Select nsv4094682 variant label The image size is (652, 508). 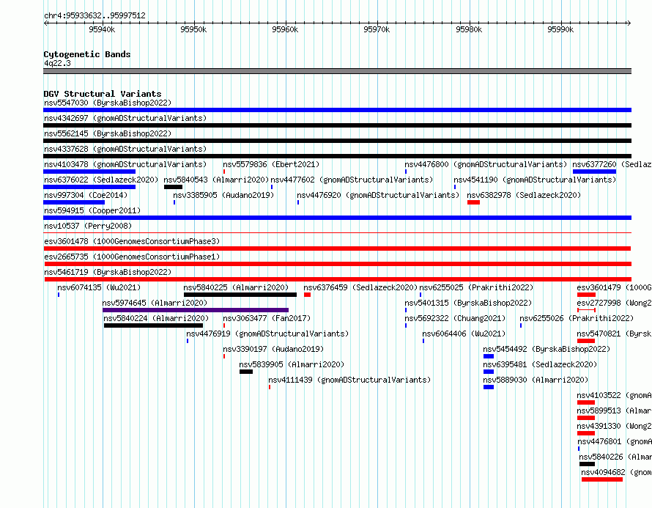click(x=616, y=472)
